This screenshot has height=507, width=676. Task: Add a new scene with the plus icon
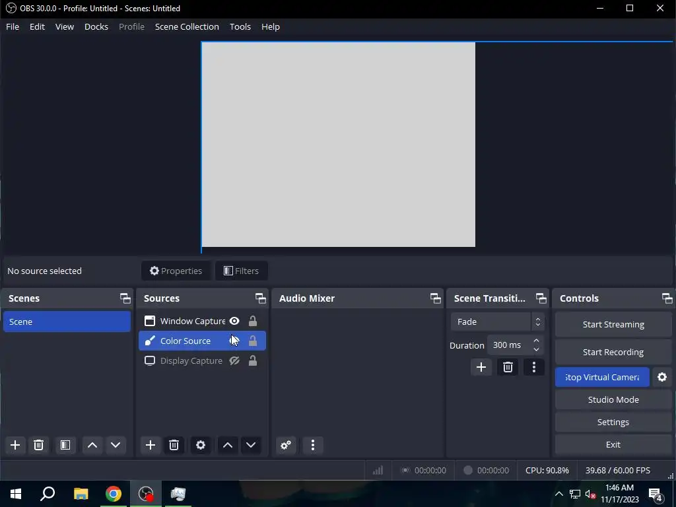pyautogui.click(x=15, y=445)
